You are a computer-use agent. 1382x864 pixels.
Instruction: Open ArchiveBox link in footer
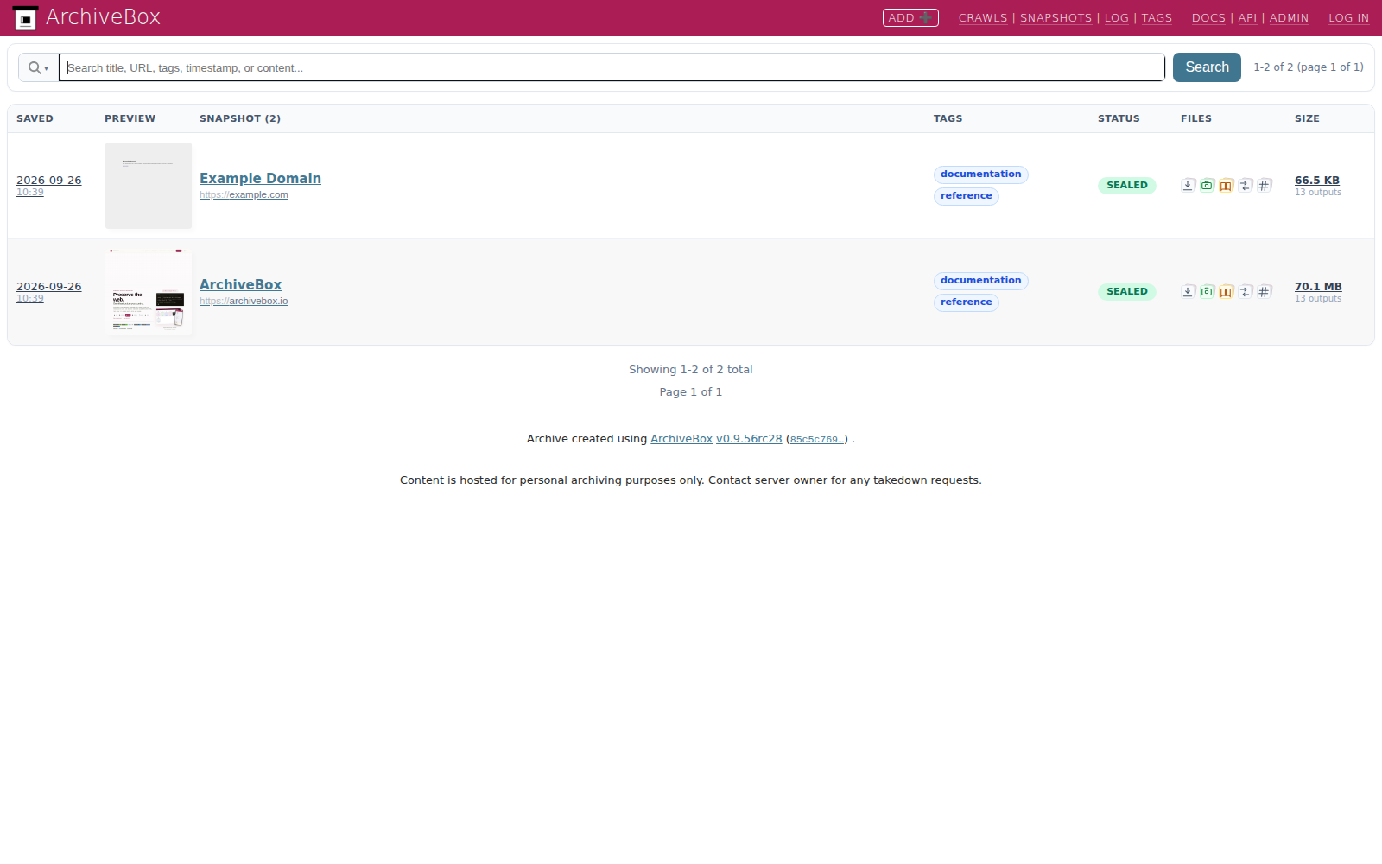click(x=681, y=439)
